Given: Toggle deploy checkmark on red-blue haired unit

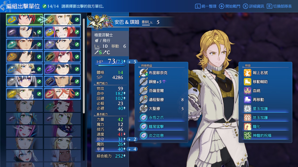Looking at the screenshot, I should (39, 20).
